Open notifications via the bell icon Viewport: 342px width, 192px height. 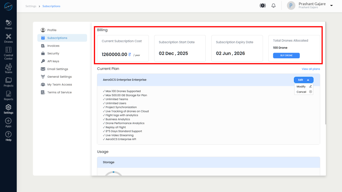click(x=273, y=5)
